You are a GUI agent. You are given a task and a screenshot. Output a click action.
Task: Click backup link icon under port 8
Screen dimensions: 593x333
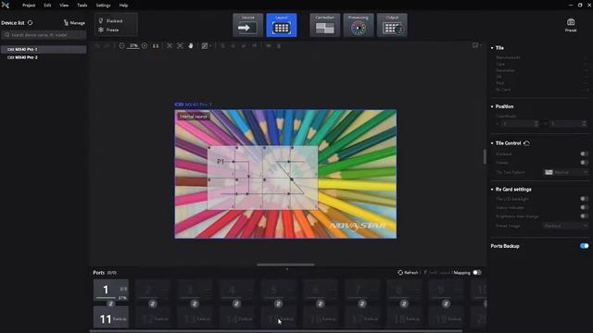[x=404, y=303]
